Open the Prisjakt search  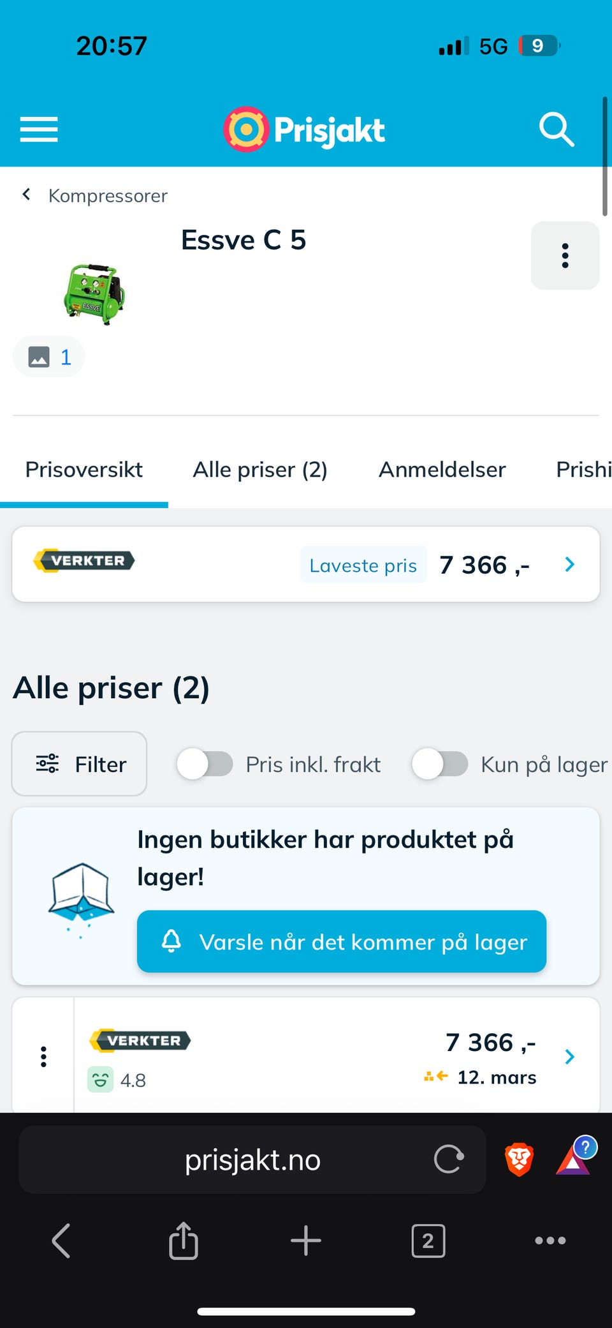556,130
